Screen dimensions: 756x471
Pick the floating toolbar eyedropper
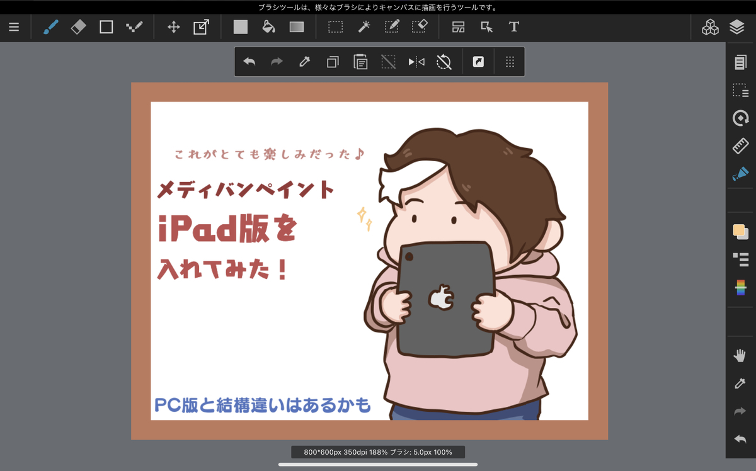[304, 62]
